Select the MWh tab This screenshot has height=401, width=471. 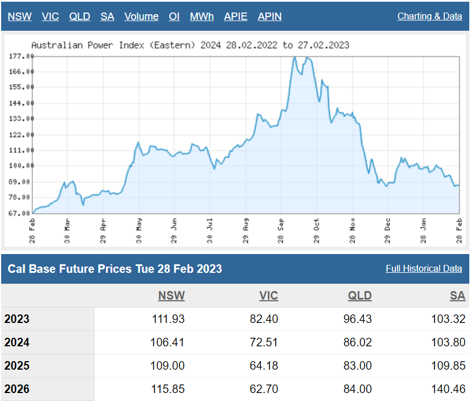click(202, 17)
